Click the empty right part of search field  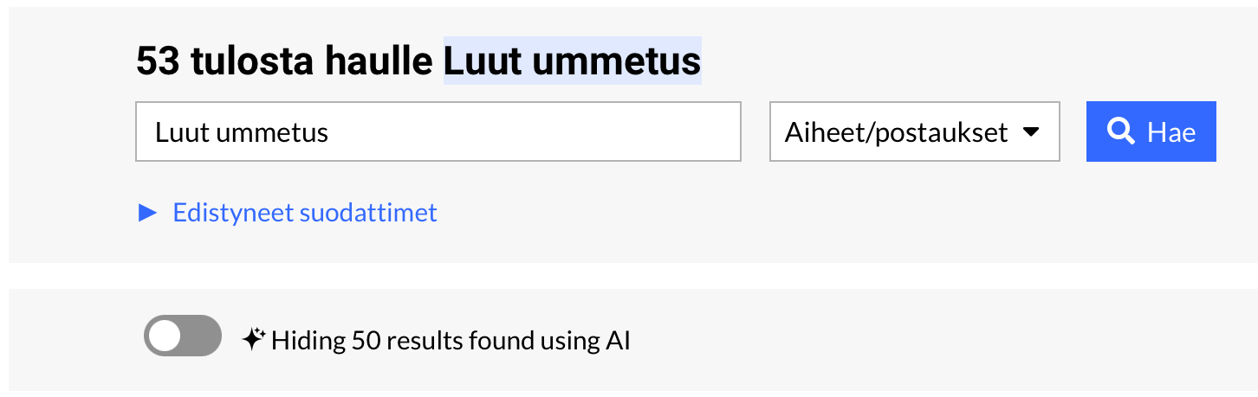coord(606,131)
